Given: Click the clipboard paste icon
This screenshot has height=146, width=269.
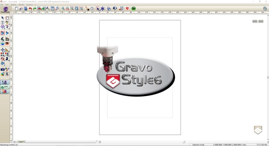Looking at the screenshot, I should point(53,8).
